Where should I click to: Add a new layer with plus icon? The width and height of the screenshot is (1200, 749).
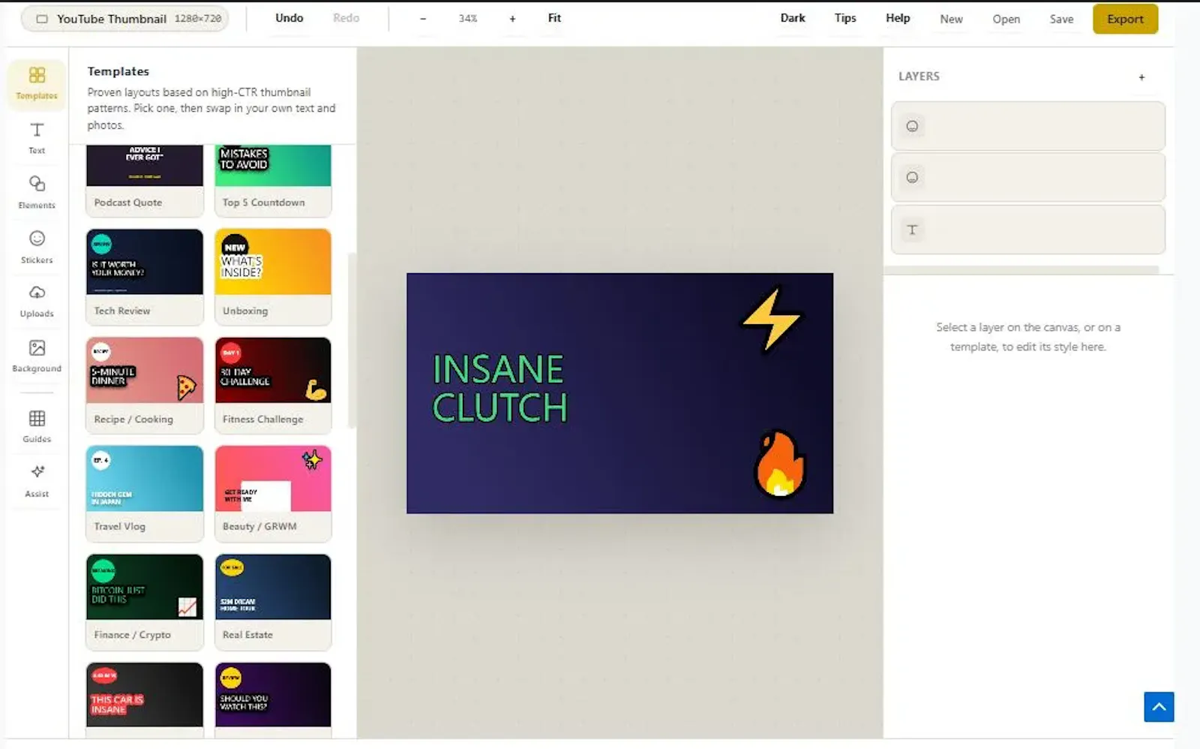[1141, 77]
